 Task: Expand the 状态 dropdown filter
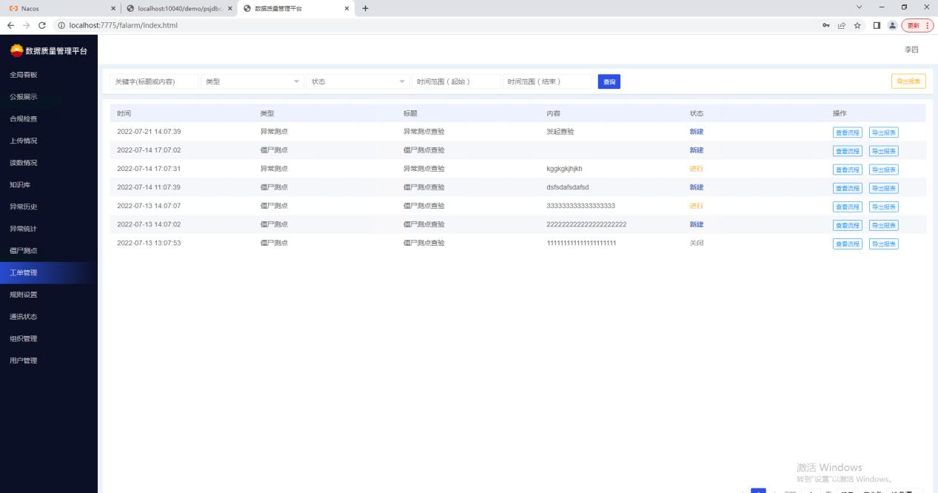[358, 81]
